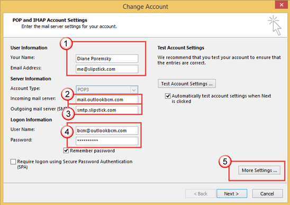Click the 'User Name:' label

22,129
